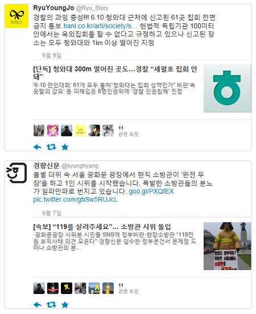Click the @kyunghyang handle
This screenshot has height=314, width=256.
coord(80,166)
